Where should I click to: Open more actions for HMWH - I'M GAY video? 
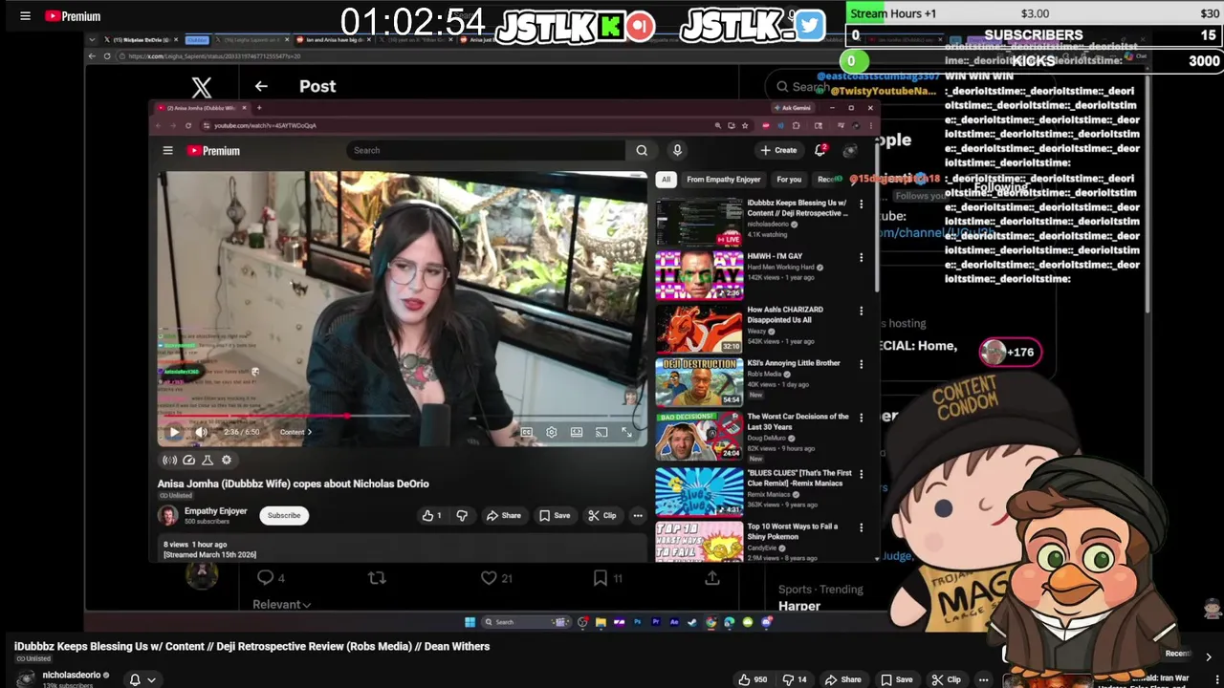(x=861, y=258)
